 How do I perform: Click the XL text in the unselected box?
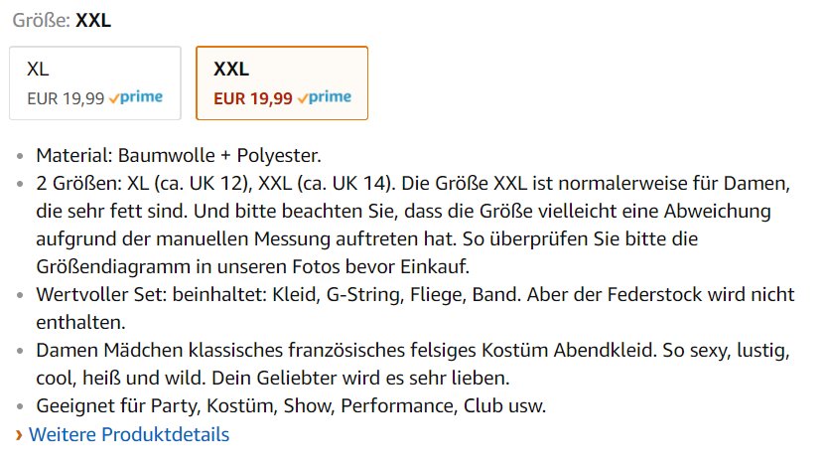click(39, 70)
